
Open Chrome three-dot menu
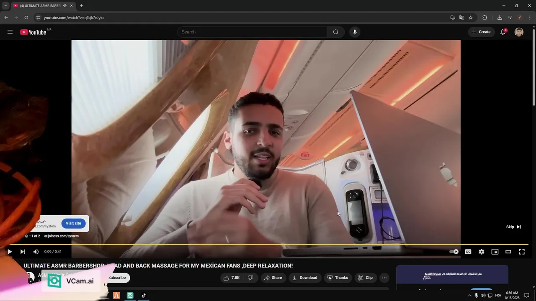click(x=530, y=18)
